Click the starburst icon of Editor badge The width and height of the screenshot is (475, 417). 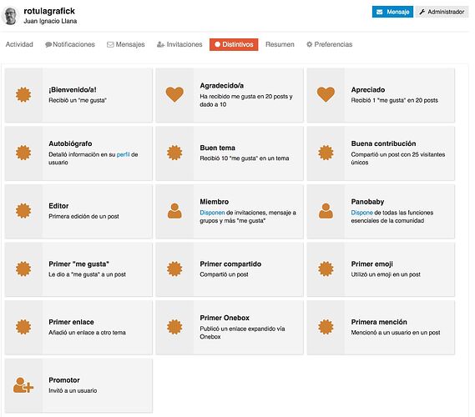coord(23,211)
